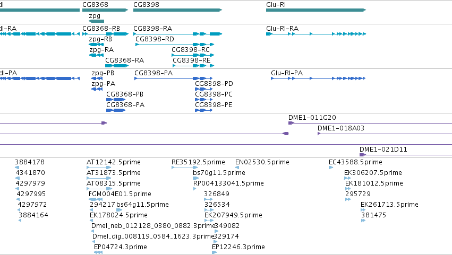This screenshot has height=255, width=452.
Task: Click the dl-PA protein label
Action: (x=8, y=73)
